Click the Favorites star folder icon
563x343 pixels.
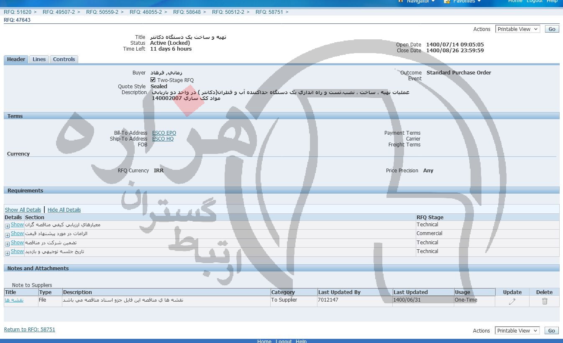(x=447, y=1)
